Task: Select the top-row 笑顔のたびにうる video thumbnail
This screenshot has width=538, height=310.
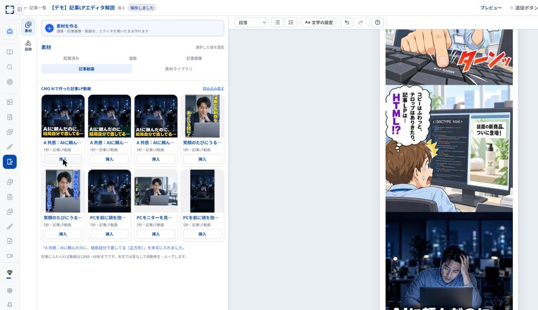Action: [x=202, y=116]
